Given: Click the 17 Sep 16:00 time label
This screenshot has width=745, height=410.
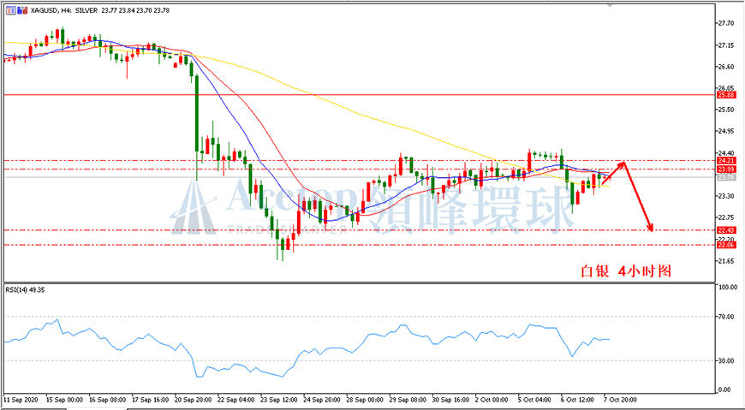Looking at the screenshot, I should click(x=151, y=400).
